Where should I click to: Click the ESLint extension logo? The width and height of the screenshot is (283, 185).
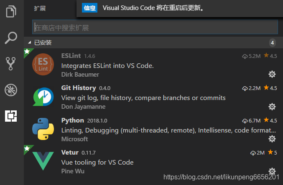pos(43,65)
